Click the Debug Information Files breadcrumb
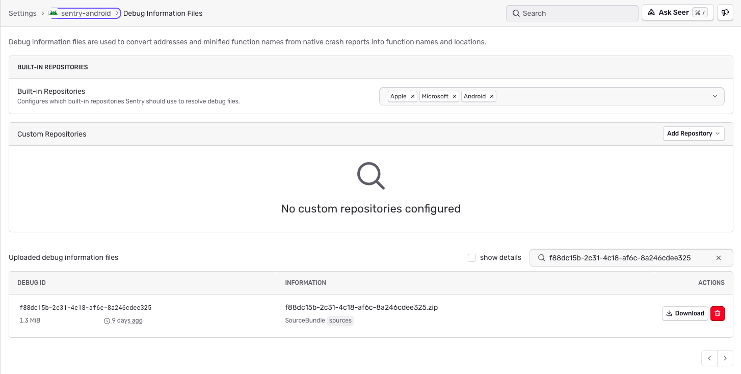The height and width of the screenshot is (374, 741). (163, 13)
